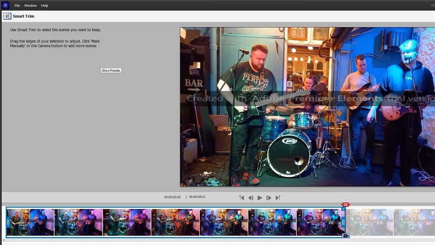Image resolution: width=435 pixels, height=245 pixels.
Task: Click the left trim handle of selection
Action: coord(8,222)
